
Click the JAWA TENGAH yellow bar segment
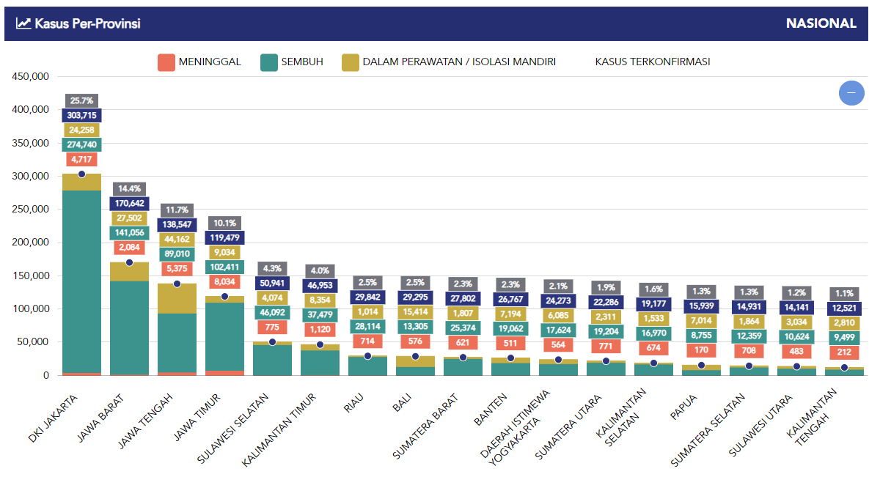177,299
